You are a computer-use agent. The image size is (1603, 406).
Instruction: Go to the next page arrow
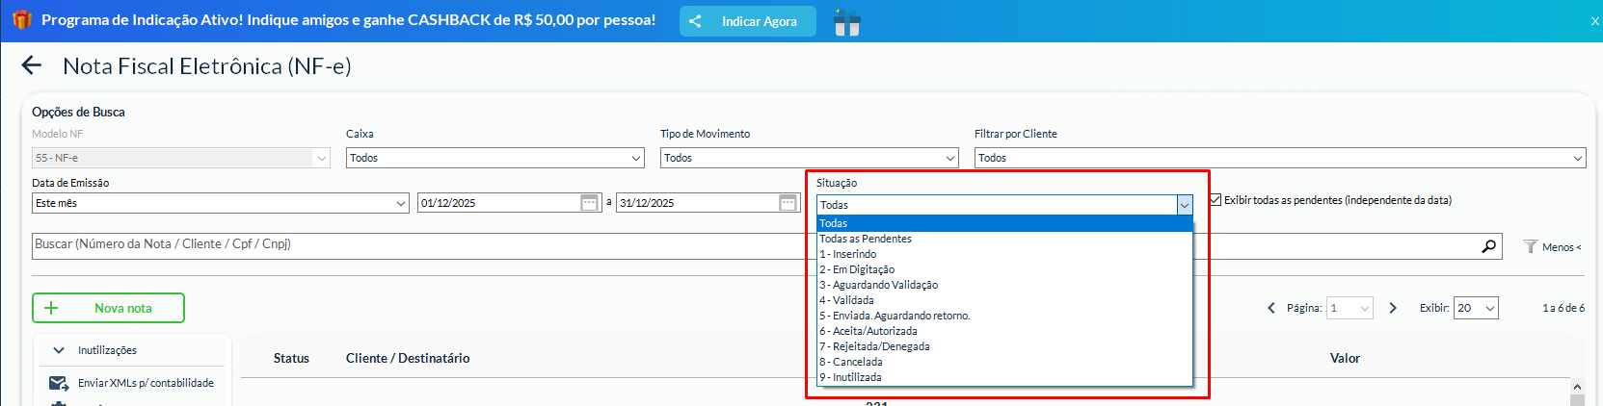pyautogui.click(x=1393, y=308)
